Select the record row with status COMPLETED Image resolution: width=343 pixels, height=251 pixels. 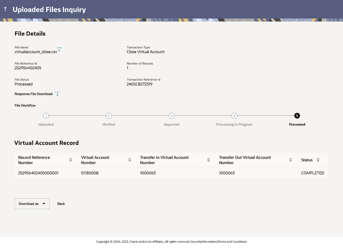[171, 173]
